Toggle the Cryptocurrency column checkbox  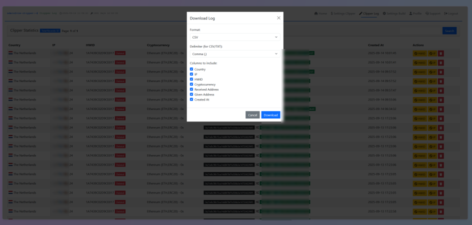point(191,84)
